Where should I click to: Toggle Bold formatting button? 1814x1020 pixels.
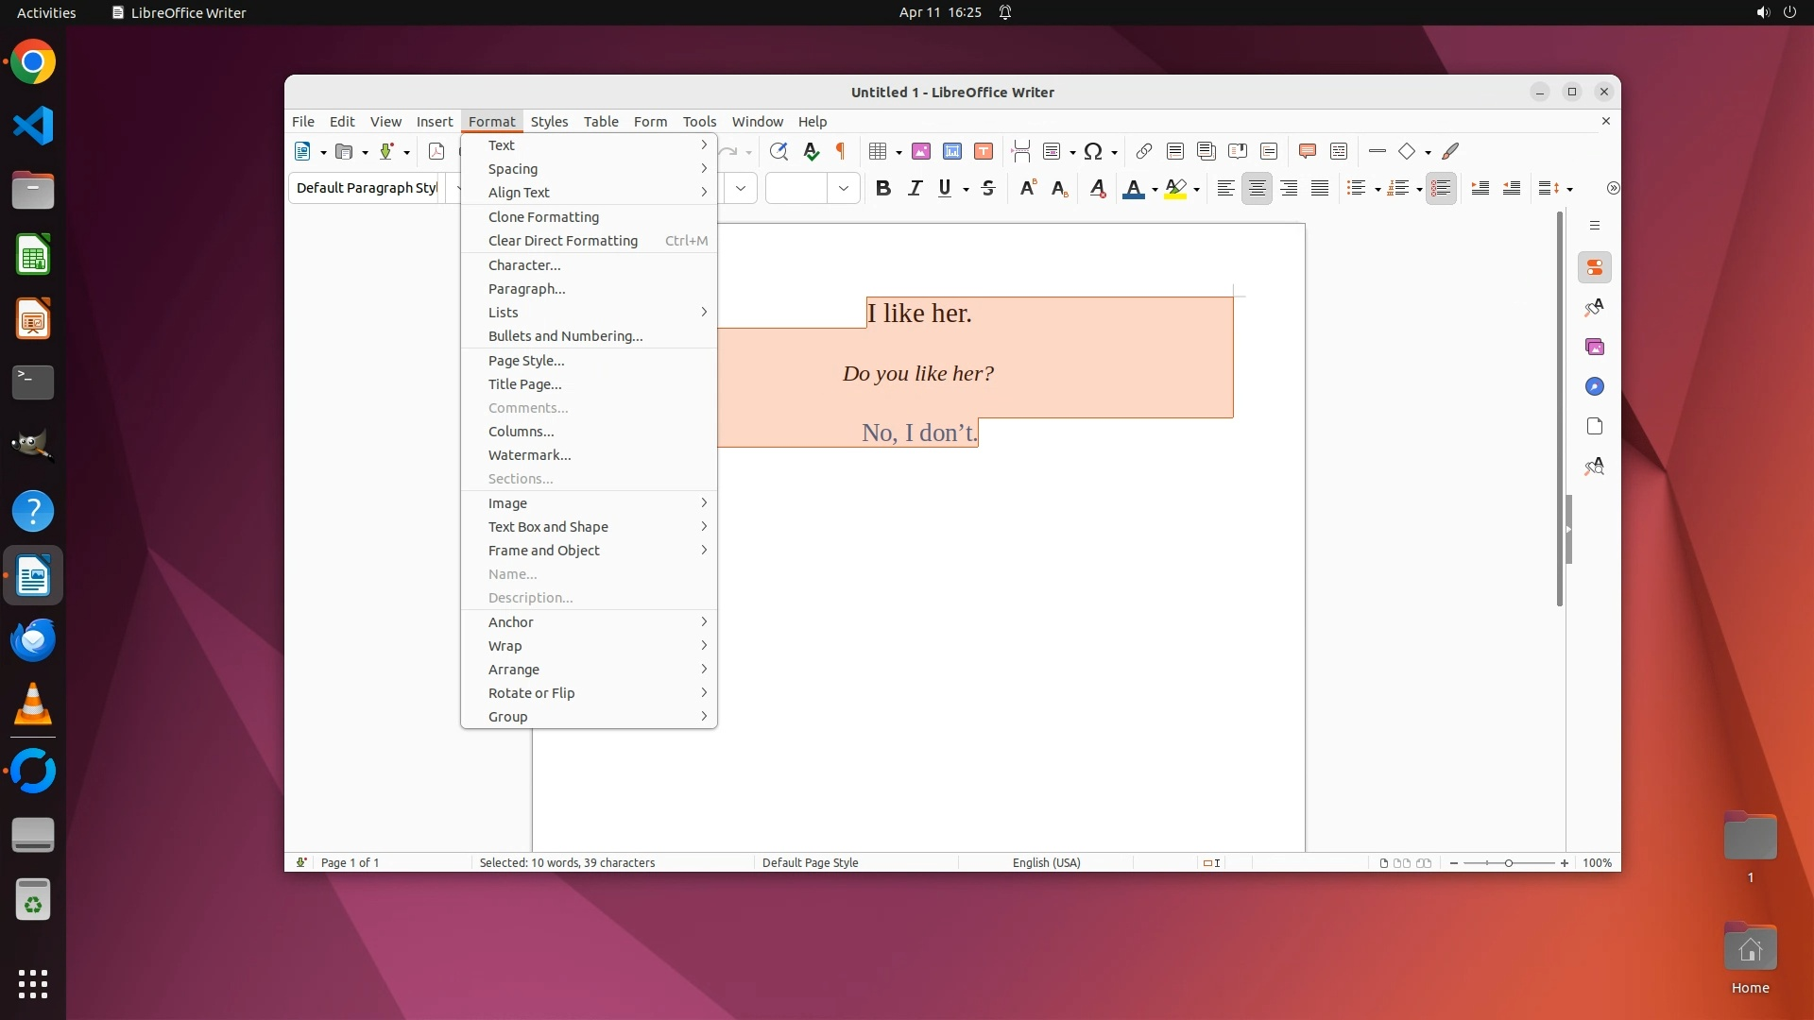[x=883, y=189]
